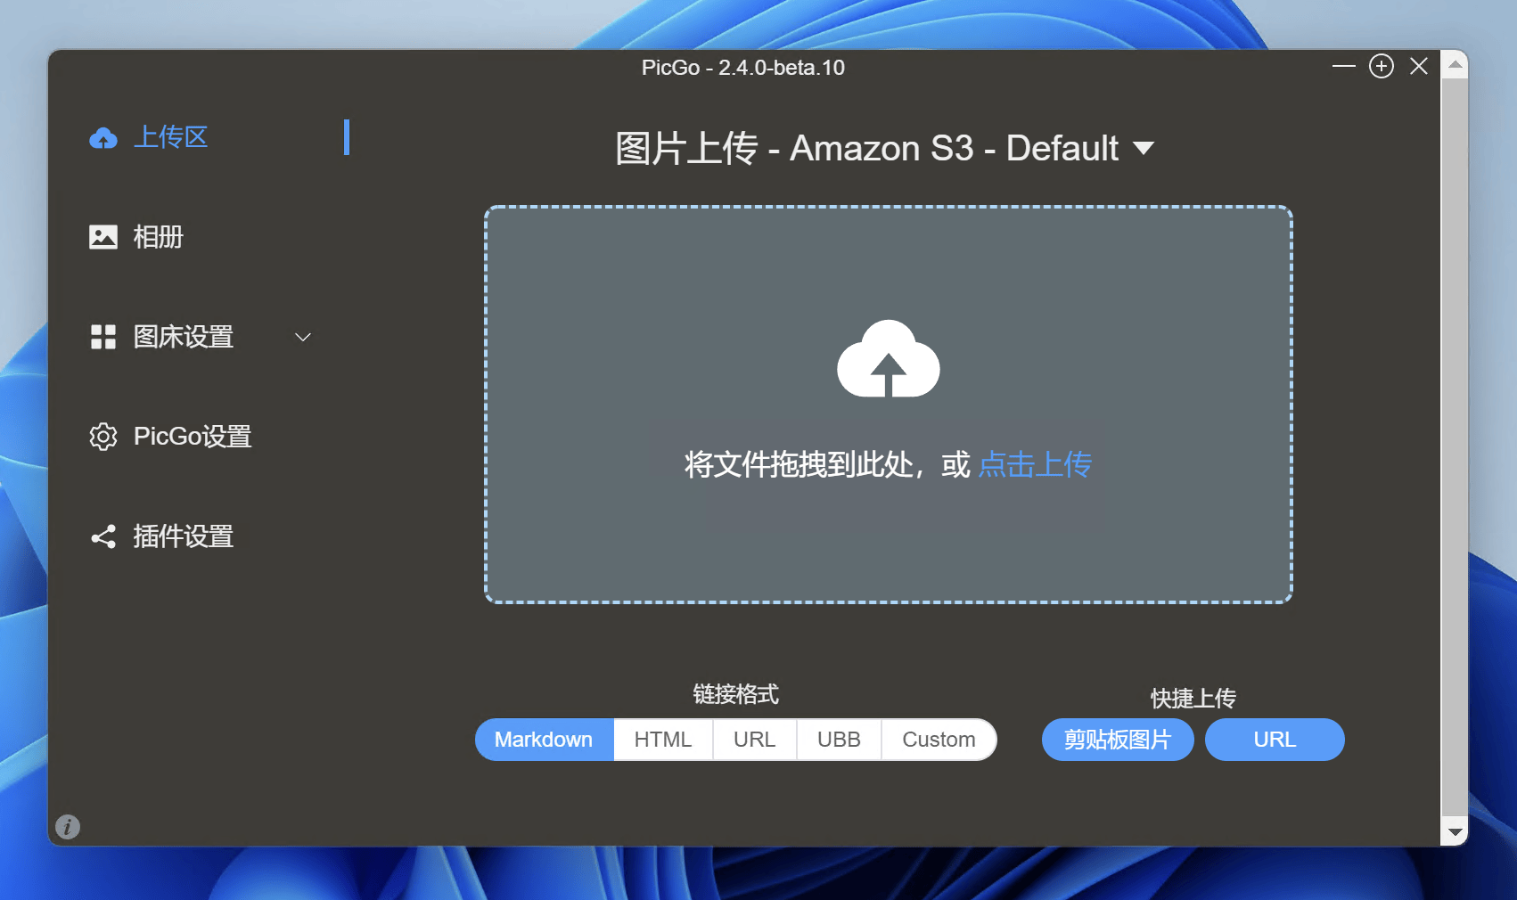Click the cloud upload icon beside 上传区

click(103, 138)
